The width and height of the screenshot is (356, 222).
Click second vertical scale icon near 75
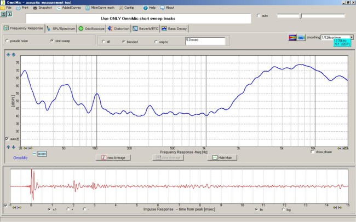pyautogui.click(x=14, y=55)
